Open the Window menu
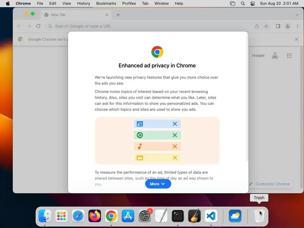 (161, 3)
